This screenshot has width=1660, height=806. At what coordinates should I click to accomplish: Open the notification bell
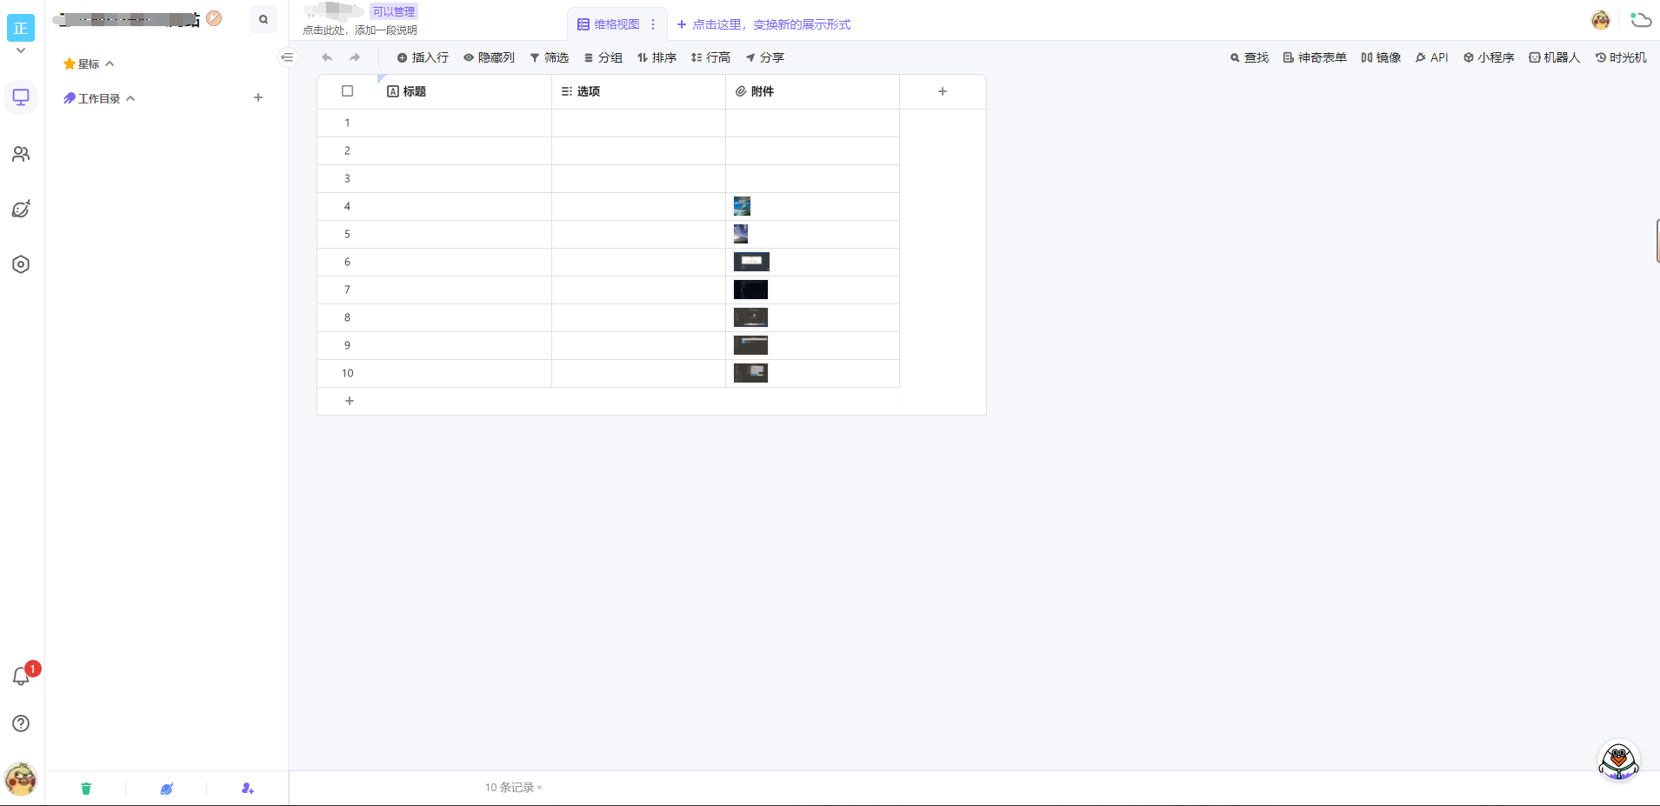21,676
